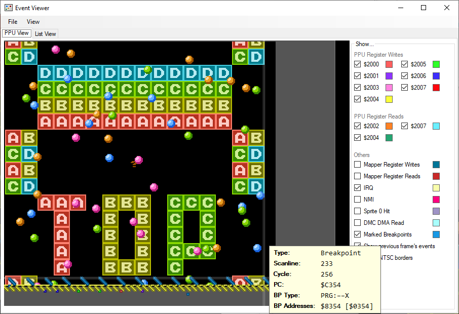The image size is (459, 314).
Task: Uncheck the $2007 register read checkbox
Action: coord(405,126)
